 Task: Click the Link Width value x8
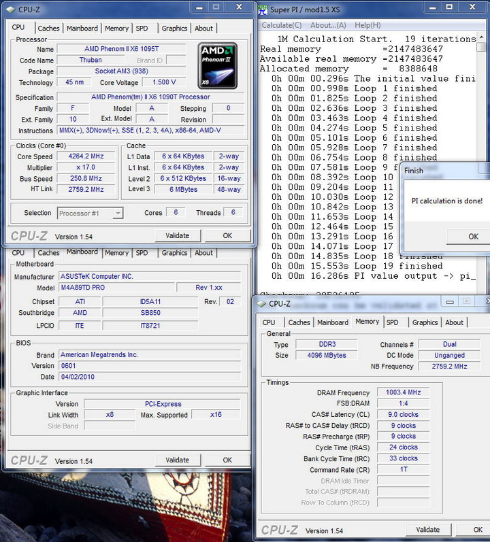click(x=110, y=414)
